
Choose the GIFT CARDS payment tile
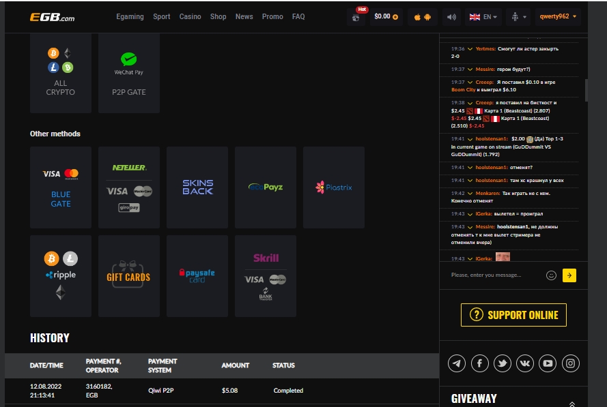coord(129,276)
